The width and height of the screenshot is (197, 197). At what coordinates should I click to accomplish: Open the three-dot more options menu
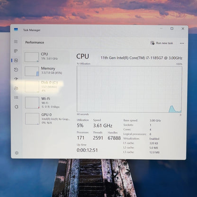click(x=182, y=43)
